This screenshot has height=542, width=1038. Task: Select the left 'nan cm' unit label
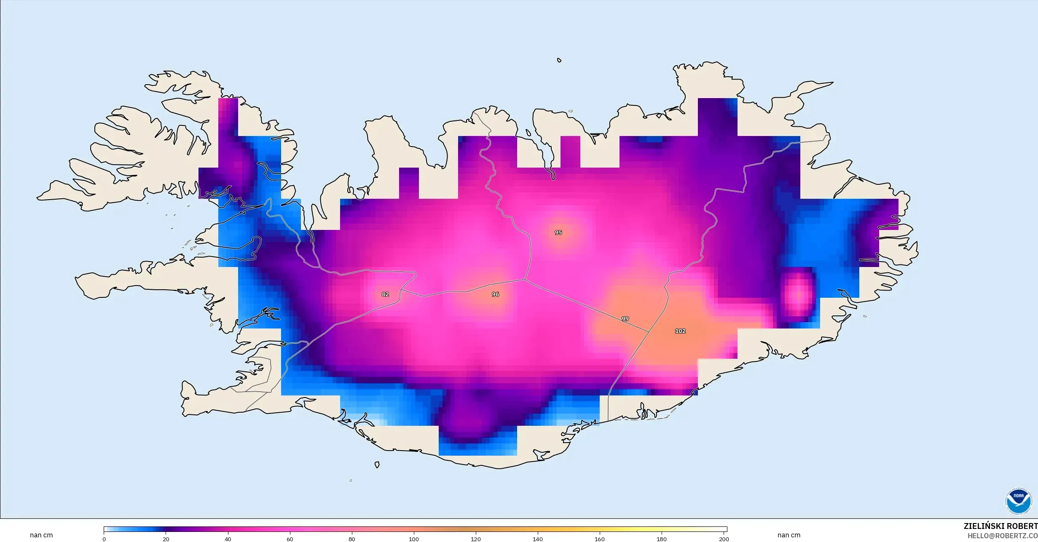(41, 535)
